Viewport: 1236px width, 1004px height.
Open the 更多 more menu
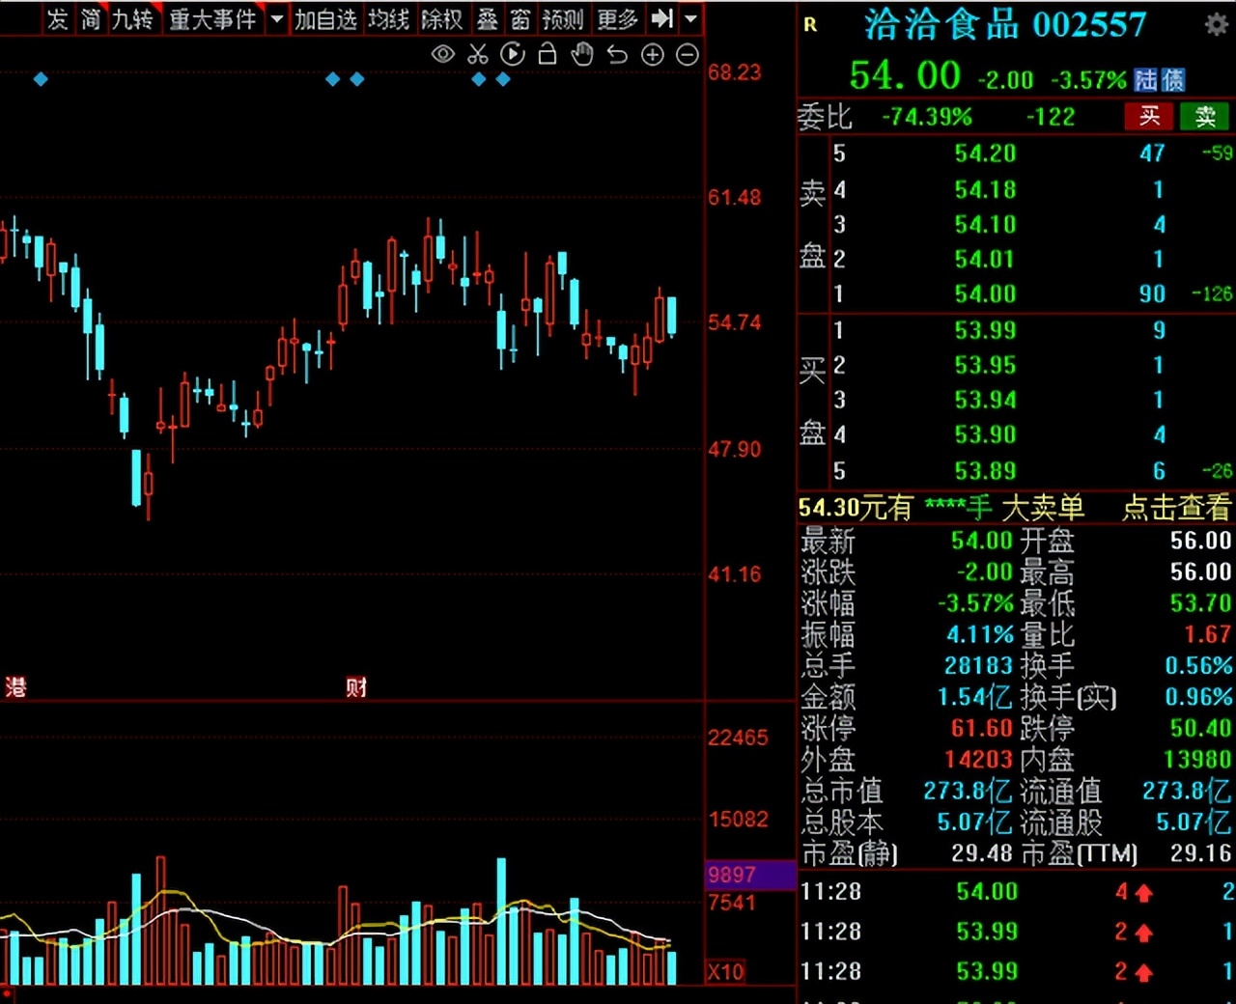pos(617,18)
